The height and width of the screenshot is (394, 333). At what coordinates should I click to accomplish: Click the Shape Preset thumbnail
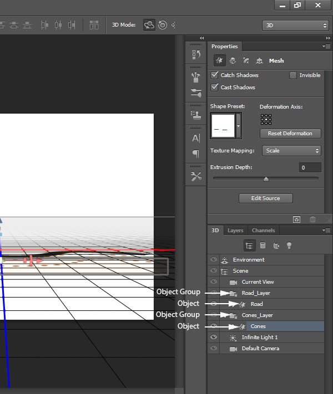point(223,126)
